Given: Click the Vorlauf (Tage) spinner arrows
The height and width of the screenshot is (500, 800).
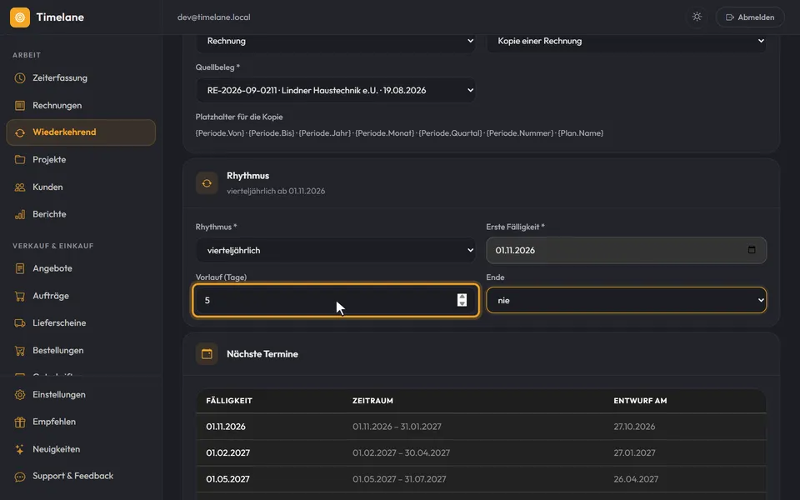Looking at the screenshot, I should point(462,300).
